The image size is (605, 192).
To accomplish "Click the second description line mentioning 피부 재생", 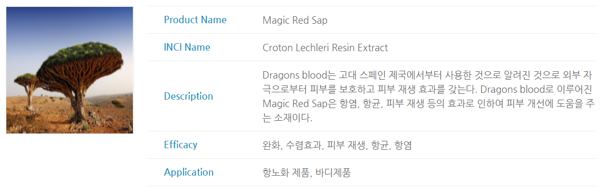I will pos(427,89).
